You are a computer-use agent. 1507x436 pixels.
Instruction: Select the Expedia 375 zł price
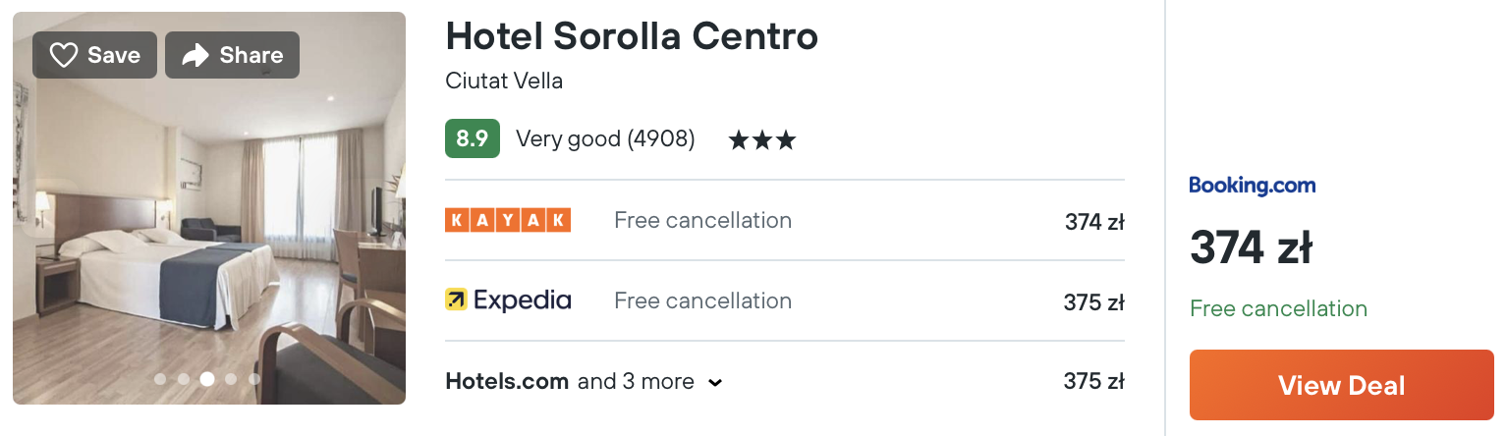1093,302
